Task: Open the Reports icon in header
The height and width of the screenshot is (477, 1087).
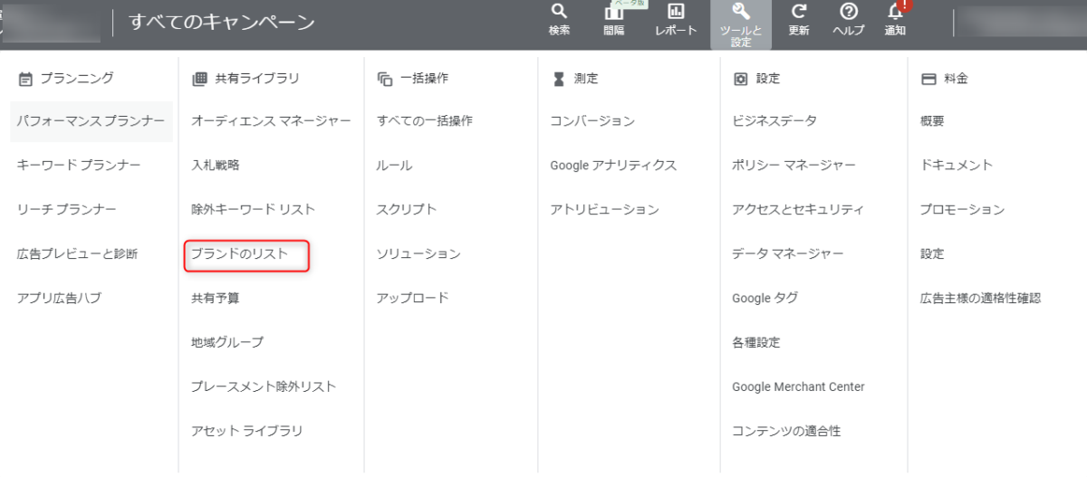Action: coord(676,13)
